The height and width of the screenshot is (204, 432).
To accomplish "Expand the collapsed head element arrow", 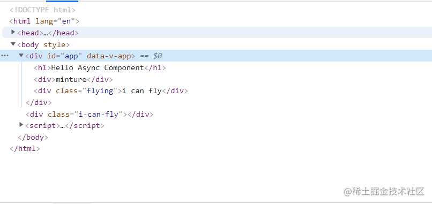I will 13,32.
